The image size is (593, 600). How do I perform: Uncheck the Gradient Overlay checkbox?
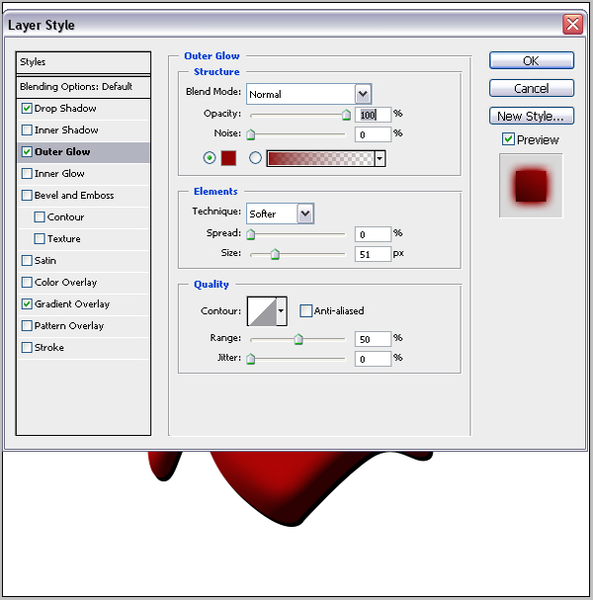[27, 304]
